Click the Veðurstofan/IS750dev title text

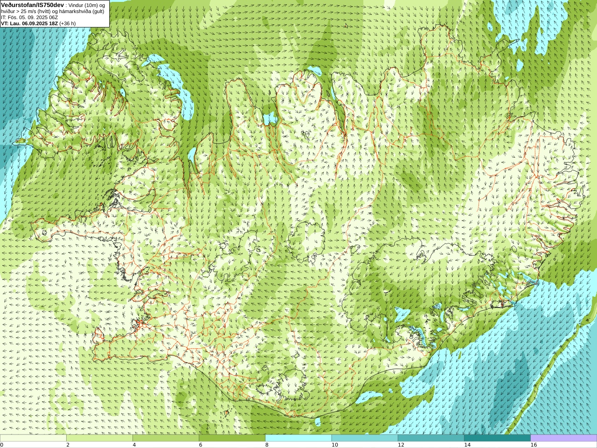pos(32,5)
